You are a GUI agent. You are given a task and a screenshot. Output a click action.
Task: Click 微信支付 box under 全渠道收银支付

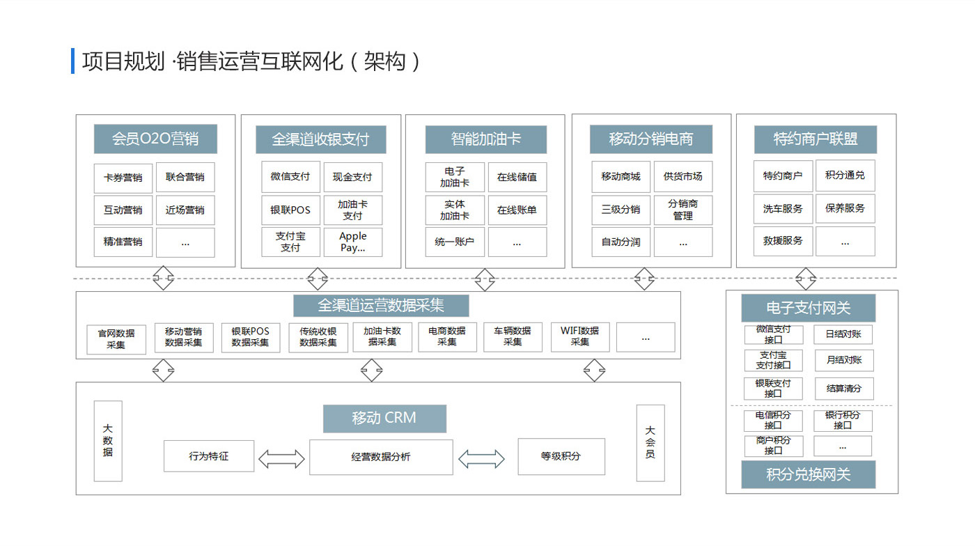pyautogui.click(x=290, y=177)
